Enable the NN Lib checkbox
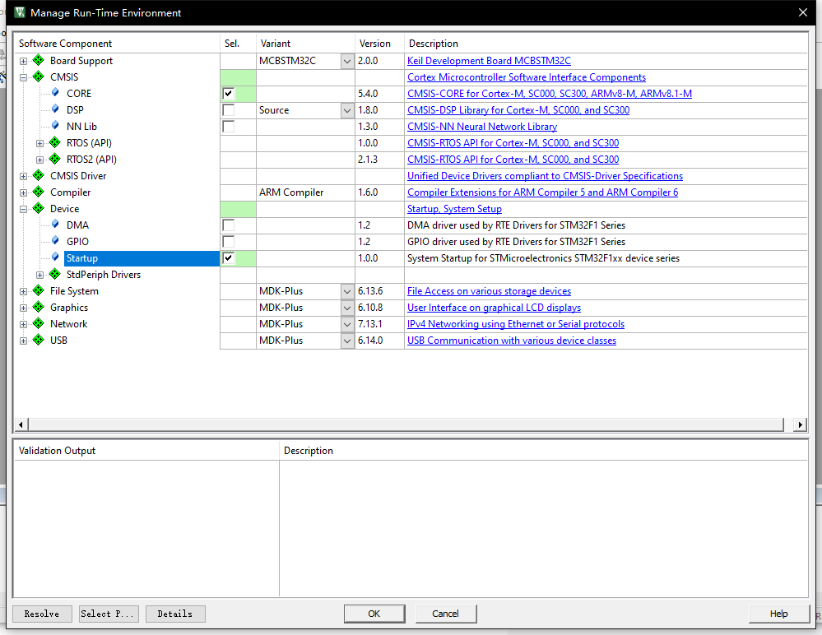 click(229, 127)
